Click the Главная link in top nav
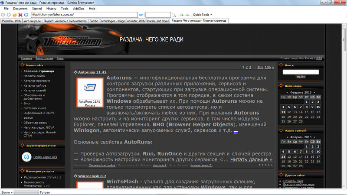Image resolution: width=347 pixels, height=195 pixels. (26, 58)
